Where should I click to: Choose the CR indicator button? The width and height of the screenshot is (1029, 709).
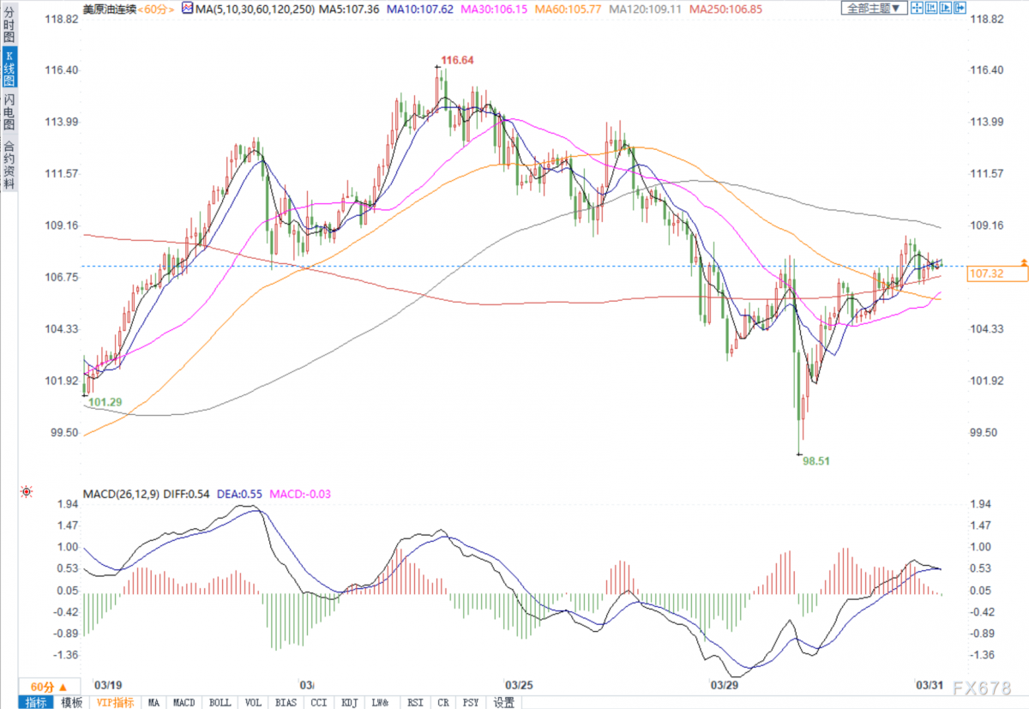pyautogui.click(x=443, y=702)
